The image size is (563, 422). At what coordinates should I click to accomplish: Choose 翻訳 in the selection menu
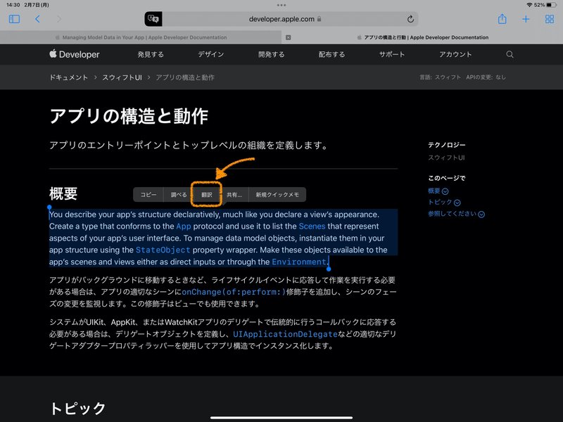pyautogui.click(x=206, y=195)
